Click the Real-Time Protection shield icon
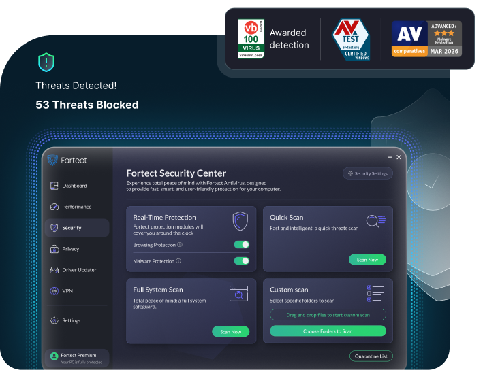The image size is (483, 370). click(240, 221)
